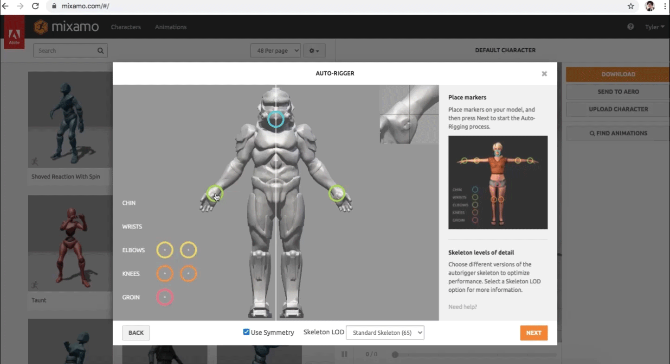
Task: Open the Need help? link
Action: [463, 307]
